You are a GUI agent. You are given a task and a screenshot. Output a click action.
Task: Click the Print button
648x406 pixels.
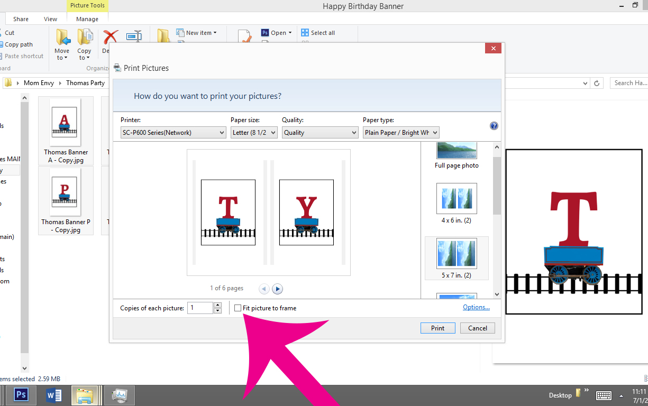(x=437, y=328)
